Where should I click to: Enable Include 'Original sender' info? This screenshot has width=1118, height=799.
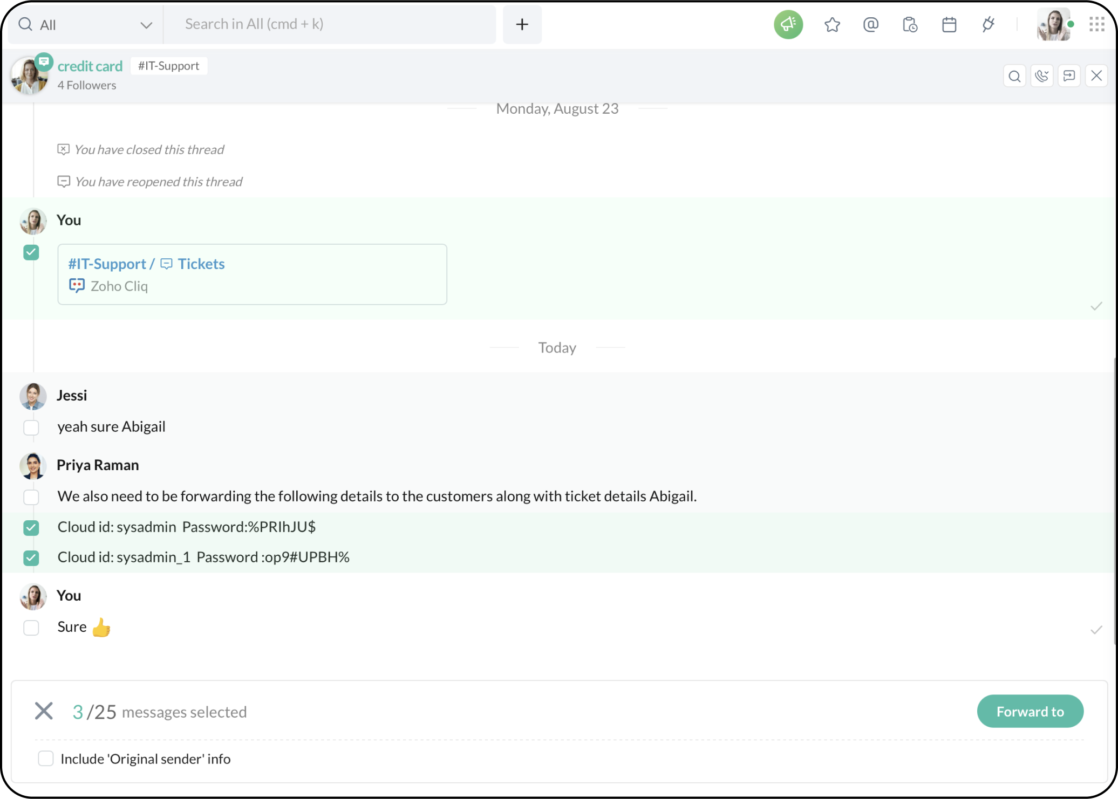46,759
